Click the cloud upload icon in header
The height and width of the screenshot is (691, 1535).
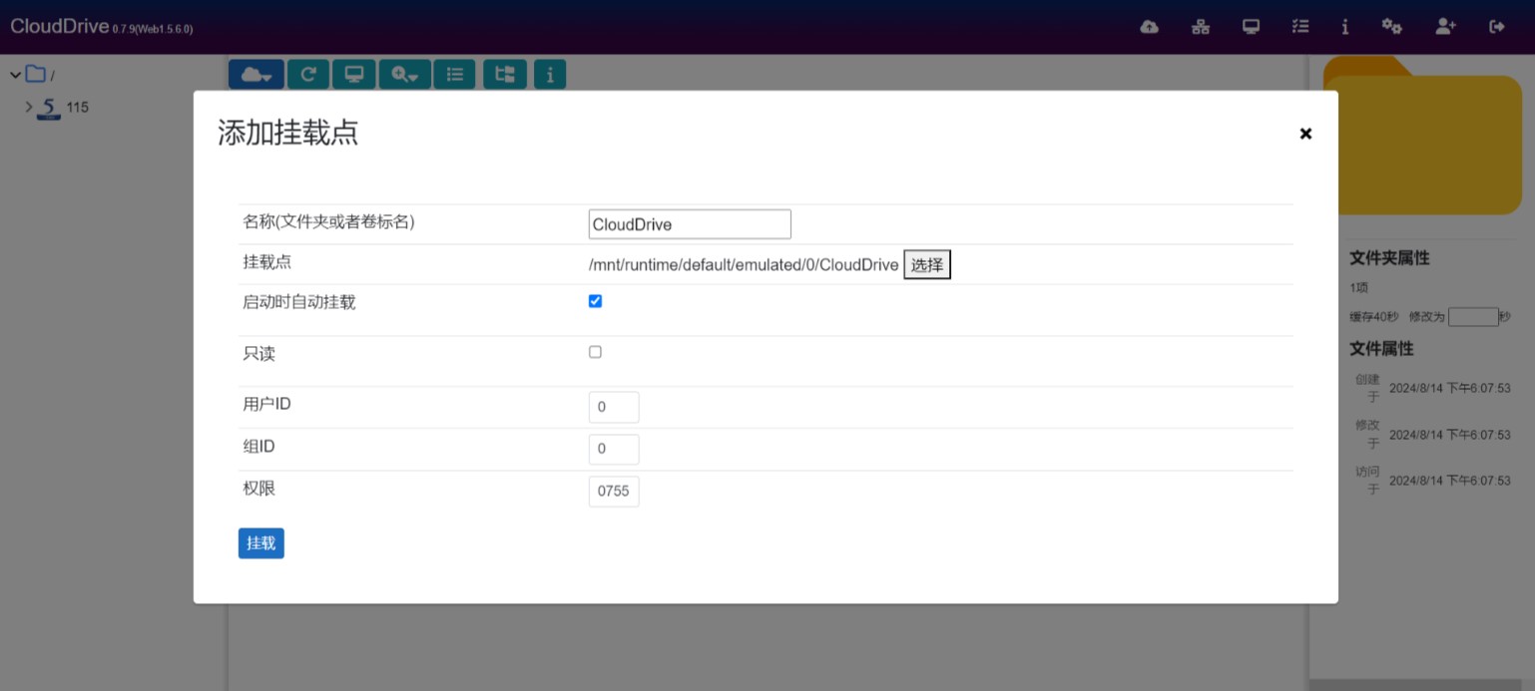1149,27
